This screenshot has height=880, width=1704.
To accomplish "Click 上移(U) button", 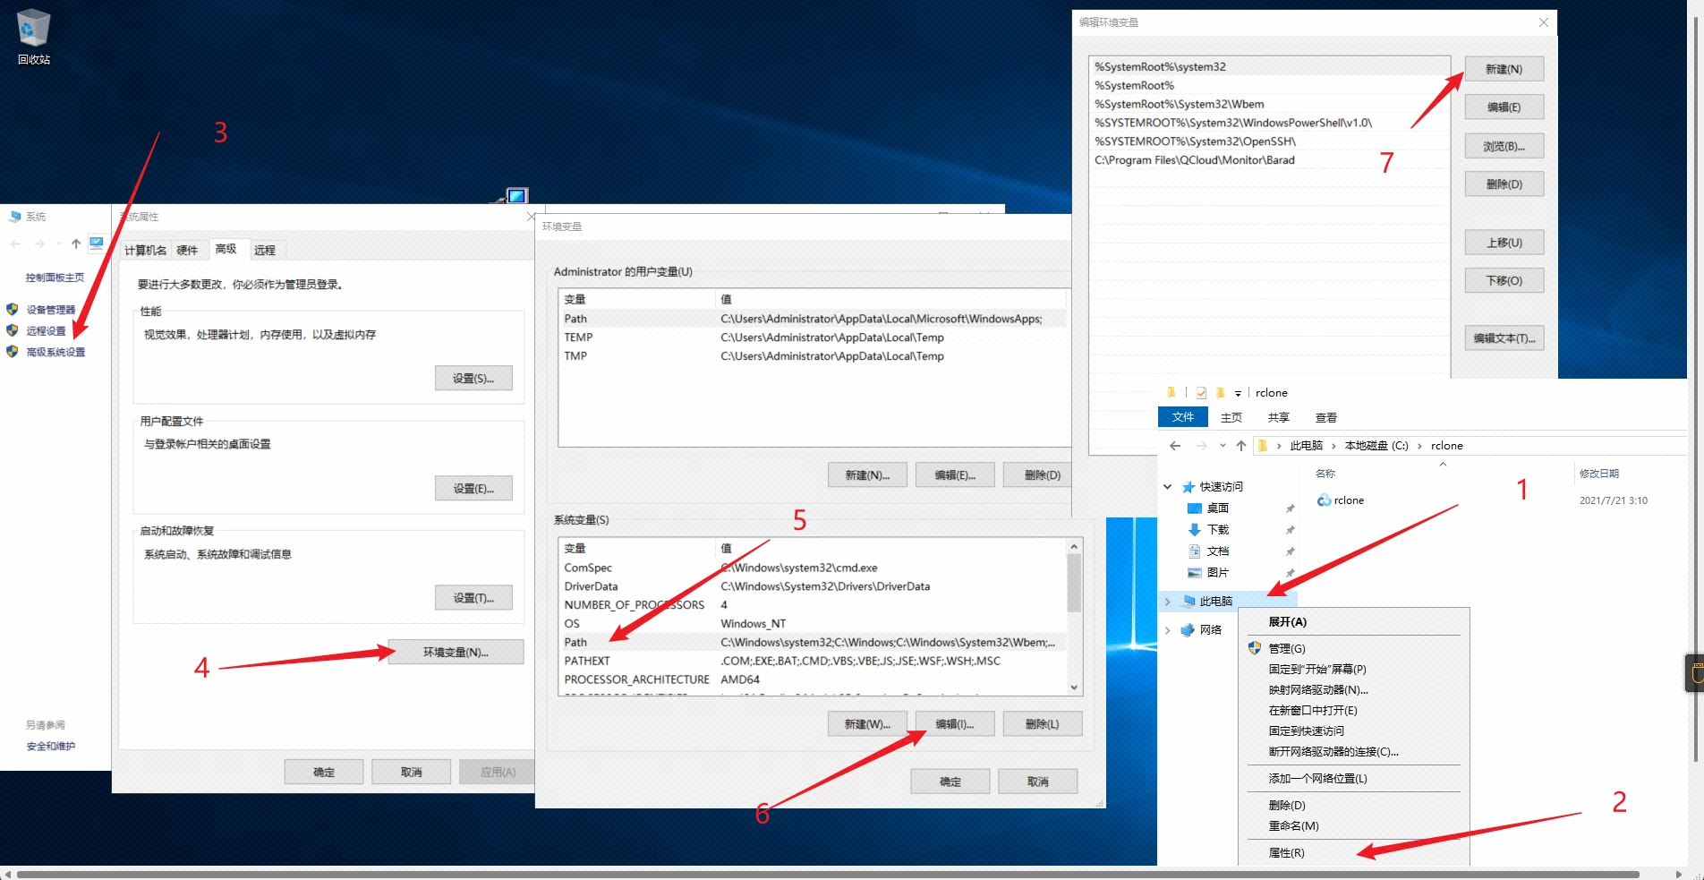I will [x=1504, y=243].
